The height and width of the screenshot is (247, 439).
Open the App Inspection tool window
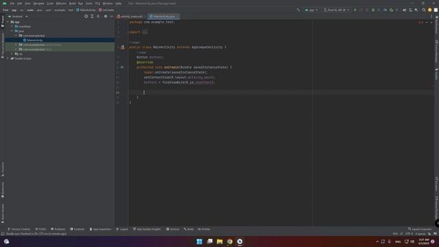coord(100,229)
